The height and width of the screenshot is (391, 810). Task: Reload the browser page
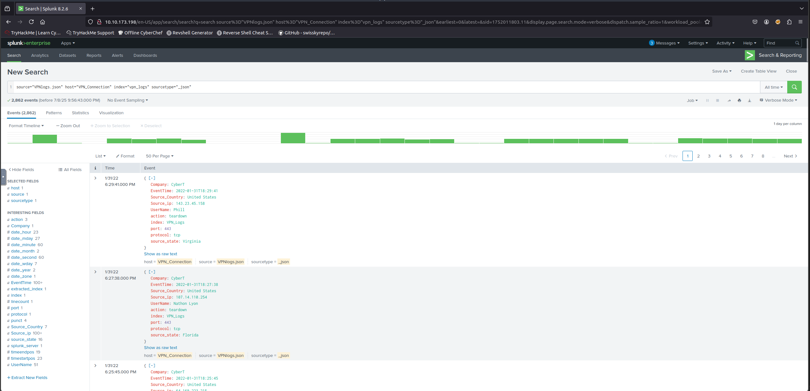click(31, 22)
